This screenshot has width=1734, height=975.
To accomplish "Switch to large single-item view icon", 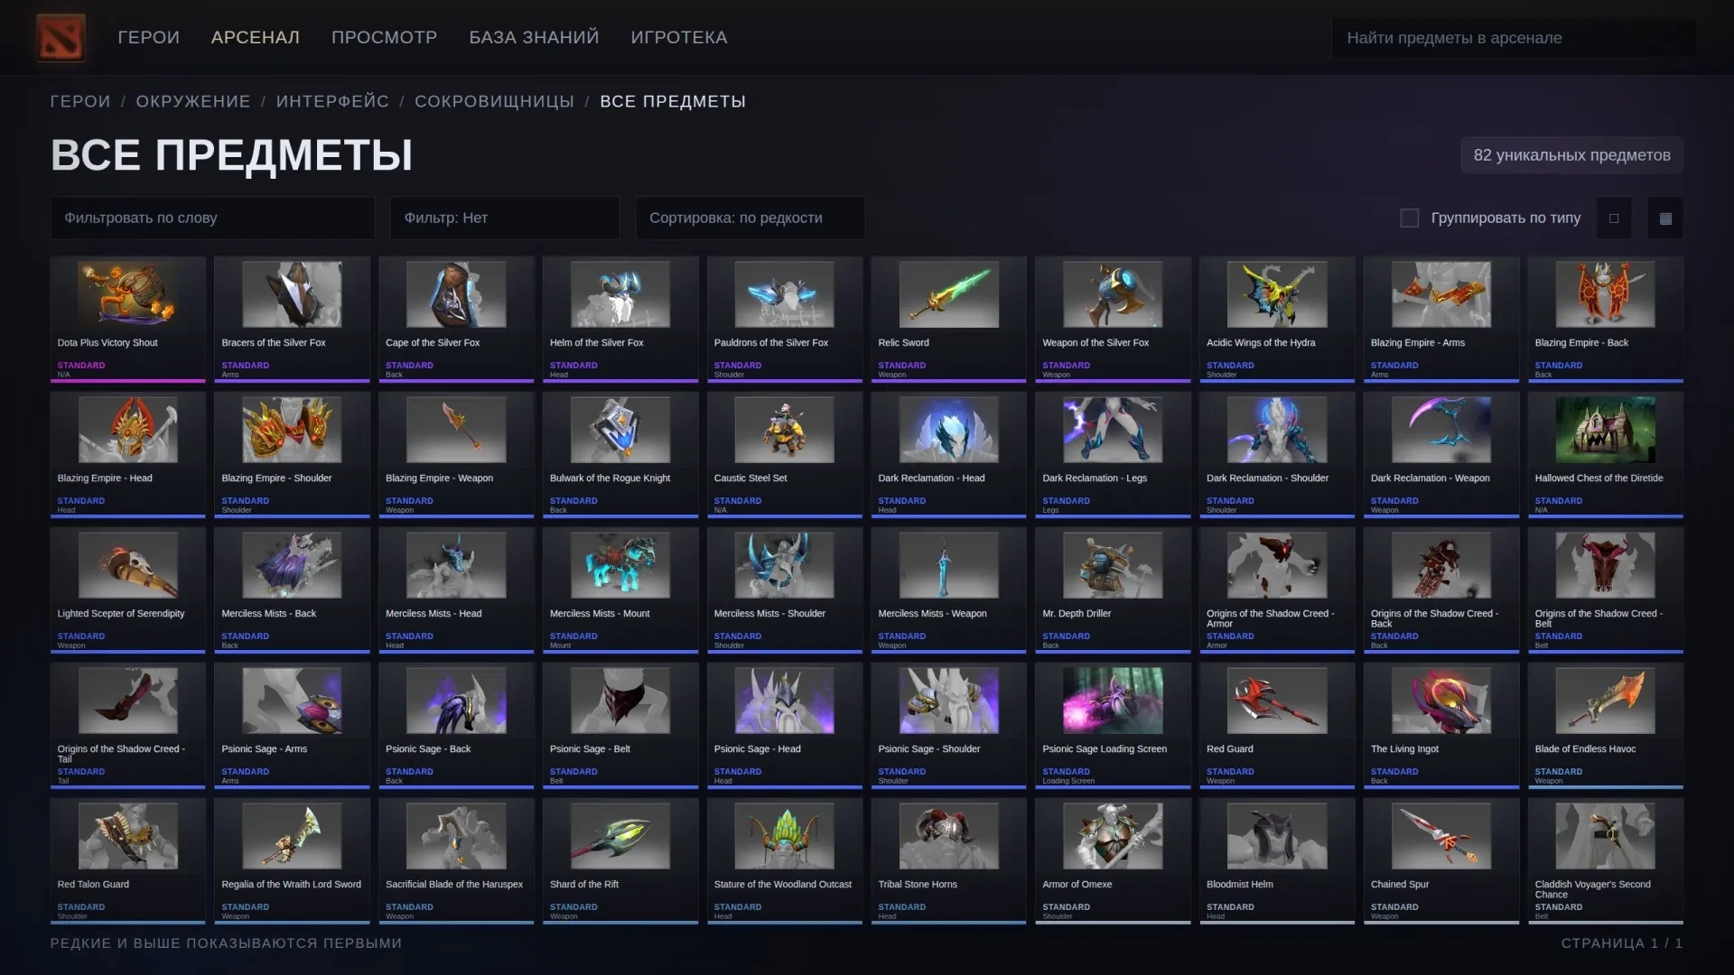I will [x=1614, y=218].
